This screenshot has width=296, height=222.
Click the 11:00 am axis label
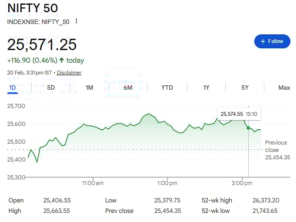pyautogui.click(x=93, y=183)
